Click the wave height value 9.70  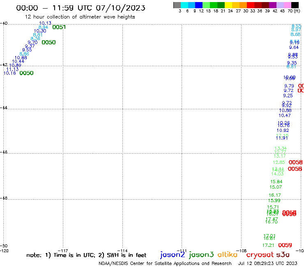coord(32,42)
